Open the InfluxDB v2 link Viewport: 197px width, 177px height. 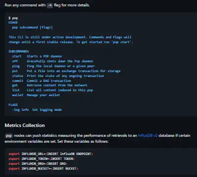pos(148,135)
